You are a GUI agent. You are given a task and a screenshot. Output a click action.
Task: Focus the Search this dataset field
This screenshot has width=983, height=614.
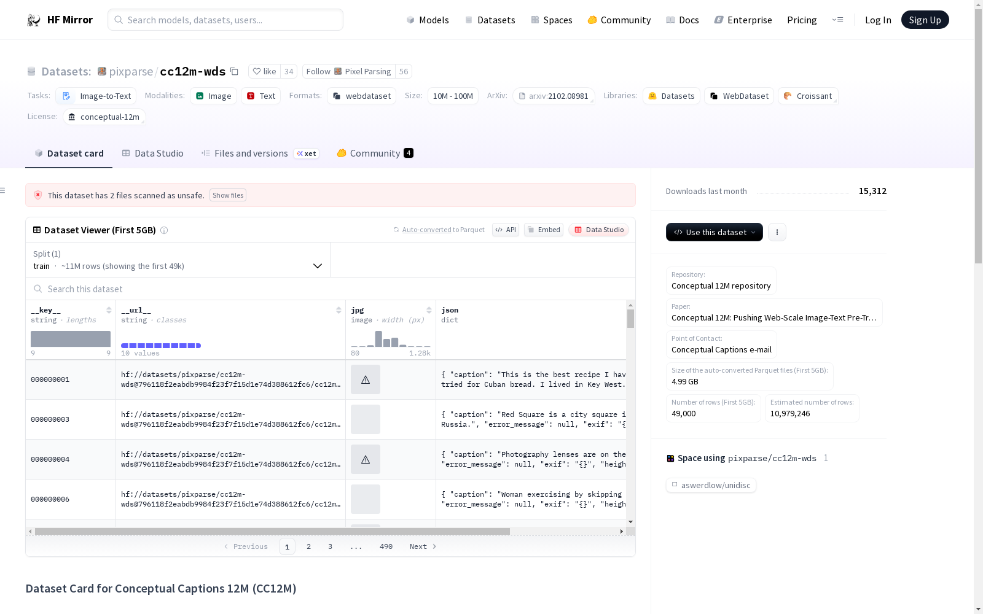click(331, 289)
